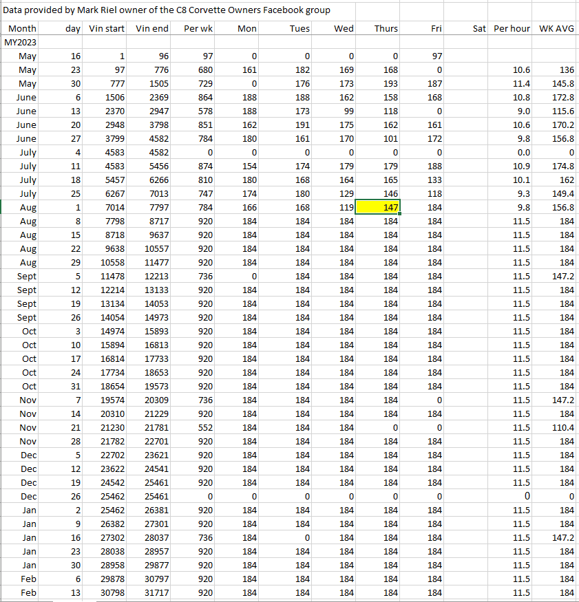Click the title cell crediting Mark Riel
Screen dimensions: 579x602
point(167,10)
